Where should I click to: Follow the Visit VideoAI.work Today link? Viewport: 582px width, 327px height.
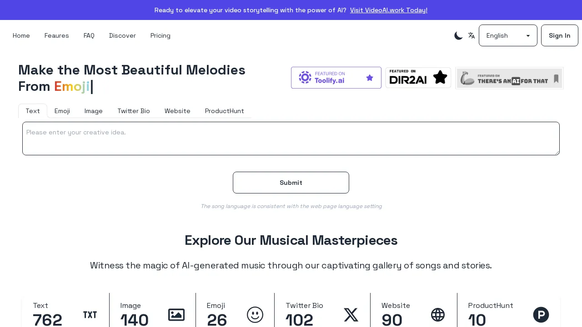coord(388,10)
